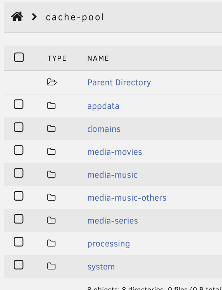This screenshot has height=290, width=222.
Task: Click the media-series folder icon
Action: coord(51,220)
